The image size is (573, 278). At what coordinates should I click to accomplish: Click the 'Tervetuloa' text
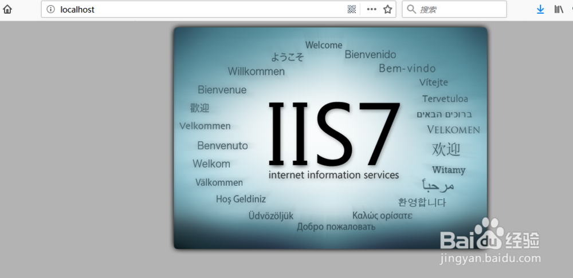click(445, 99)
